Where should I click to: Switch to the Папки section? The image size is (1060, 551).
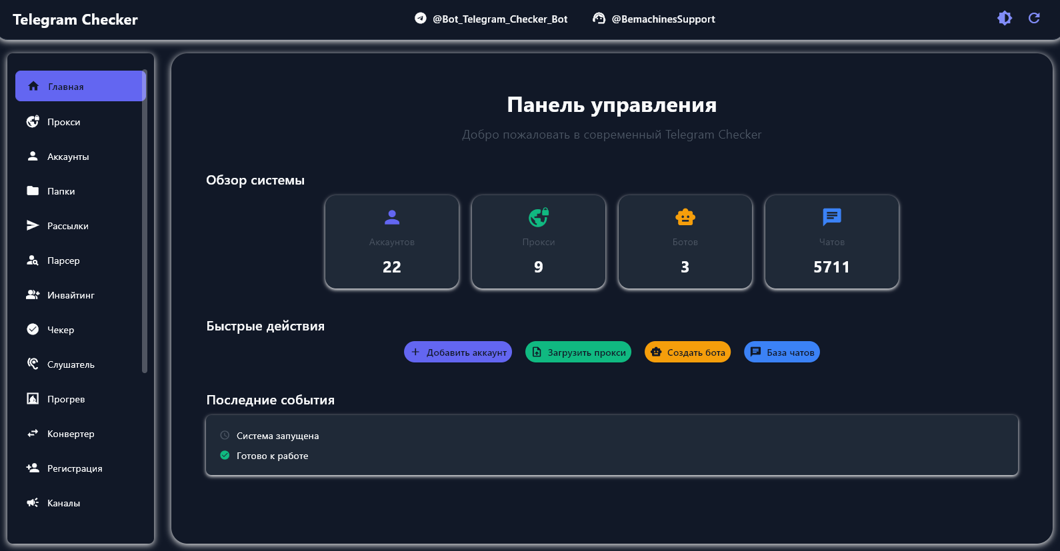61,191
